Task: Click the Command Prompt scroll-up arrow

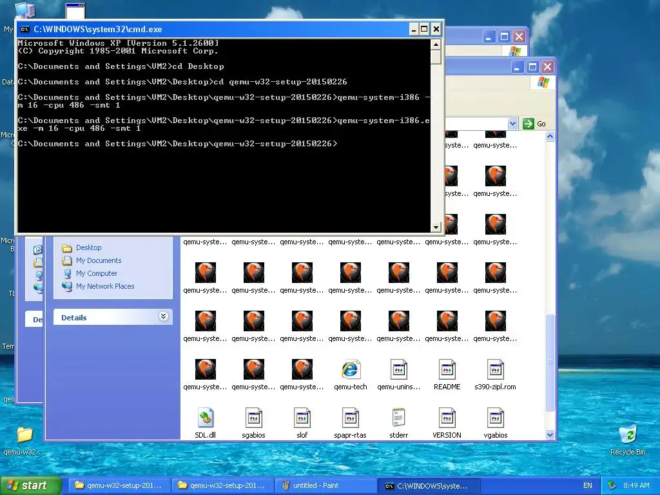Action: [436, 44]
